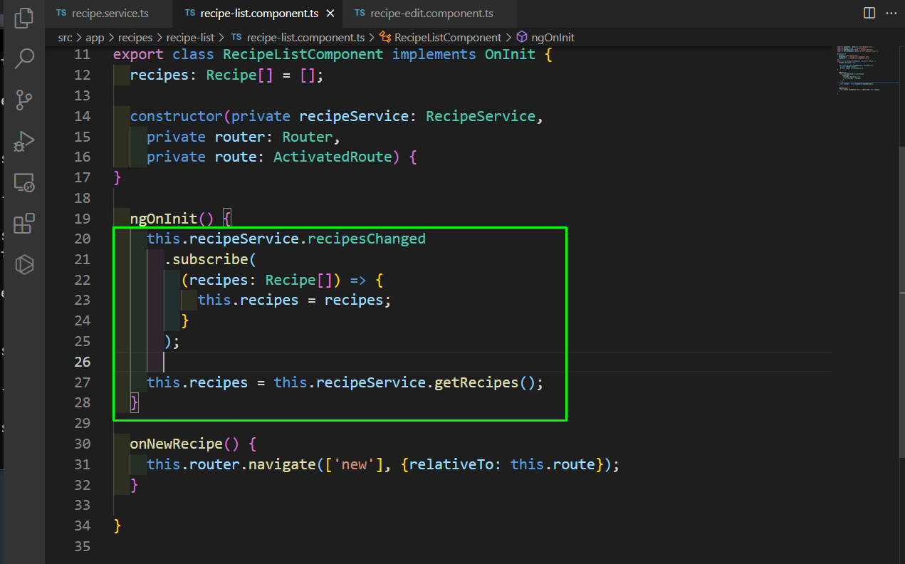Open the Source Control view
This screenshot has width=905, height=564.
pos(24,100)
